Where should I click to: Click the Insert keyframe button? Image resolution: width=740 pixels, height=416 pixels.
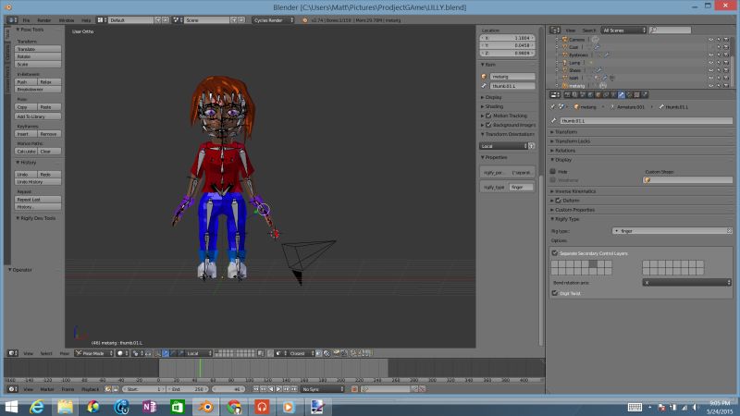(x=26, y=134)
